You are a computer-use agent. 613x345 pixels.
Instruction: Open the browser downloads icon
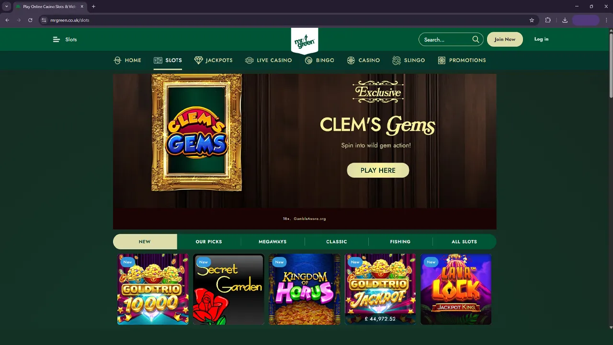(x=565, y=20)
